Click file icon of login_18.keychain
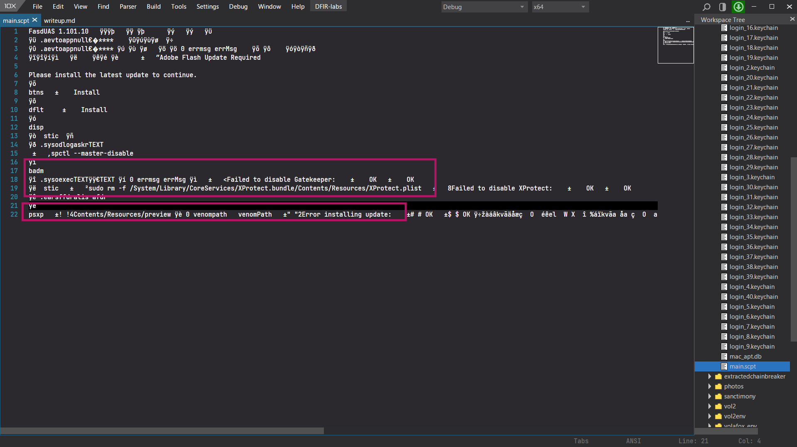This screenshot has width=797, height=447. point(724,48)
